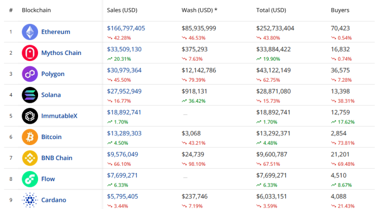Click Solana sales value $27,952,949
This screenshot has width=376, height=209.
124,91
